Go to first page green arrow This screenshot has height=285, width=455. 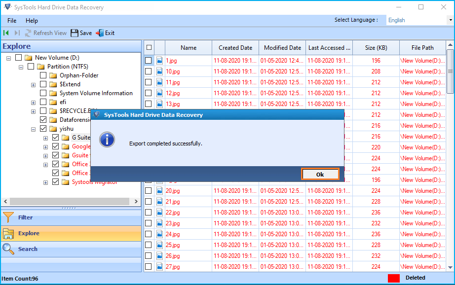pos(6,33)
